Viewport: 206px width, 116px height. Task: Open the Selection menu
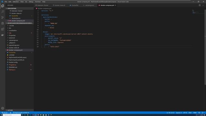16,2
